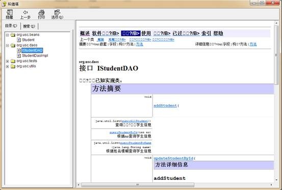Select org.usc.beans package label
This screenshot has height=190, width=282.
pos(28,35)
